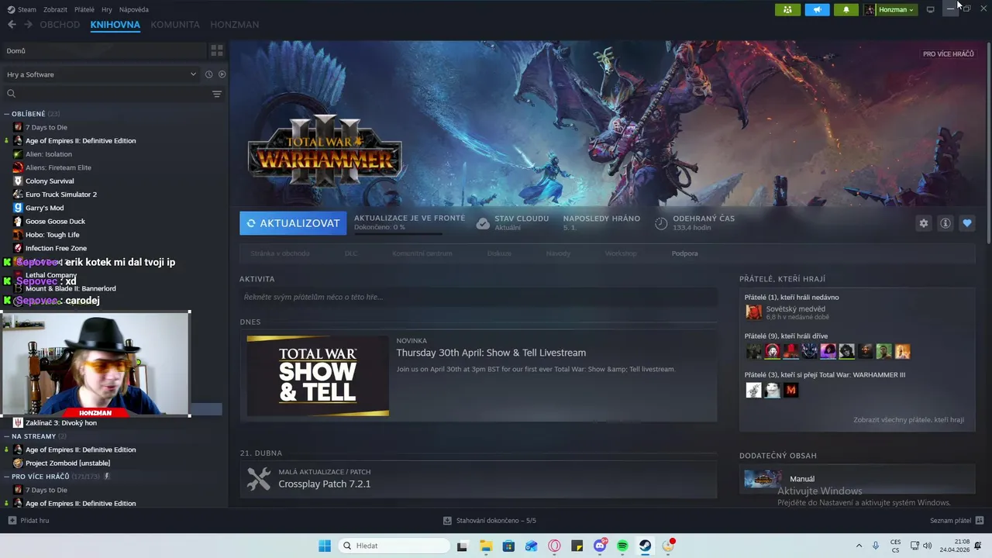Select 7 Days to Die in OBLÍBENÉ
The height and width of the screenshot is (558, 992).
click(46, 127)
